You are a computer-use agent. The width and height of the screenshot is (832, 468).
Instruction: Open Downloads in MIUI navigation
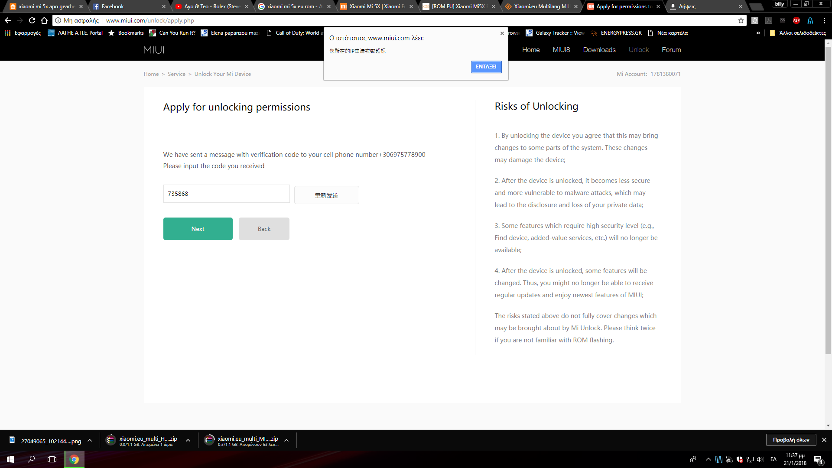point(599,50)
